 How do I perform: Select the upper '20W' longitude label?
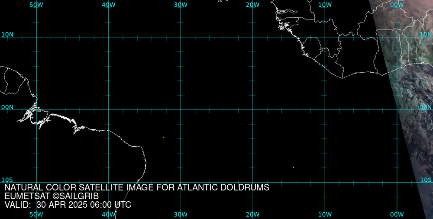(253, 5)
